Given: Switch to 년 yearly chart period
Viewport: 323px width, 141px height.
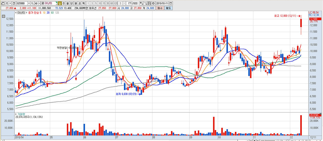Looking at the screenshot, I should point(71,3).
